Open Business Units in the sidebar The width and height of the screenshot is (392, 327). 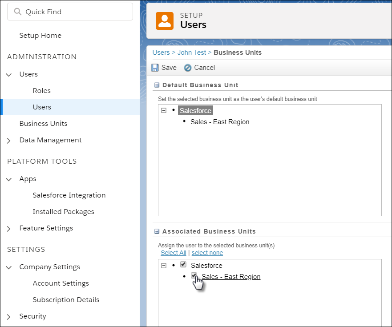point(43,124)
